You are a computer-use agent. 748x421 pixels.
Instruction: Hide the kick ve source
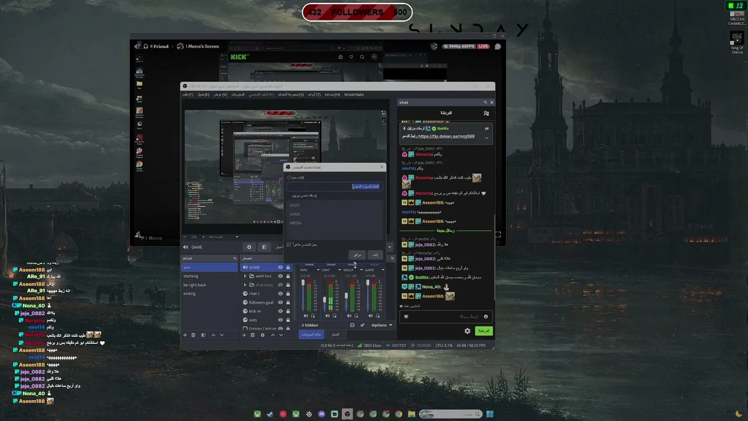pyautogui.click(x=280, y=311)
